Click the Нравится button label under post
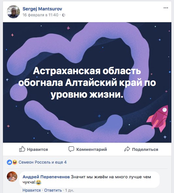Viewport: 174px width, 193px height. click(x=38, y=149)
